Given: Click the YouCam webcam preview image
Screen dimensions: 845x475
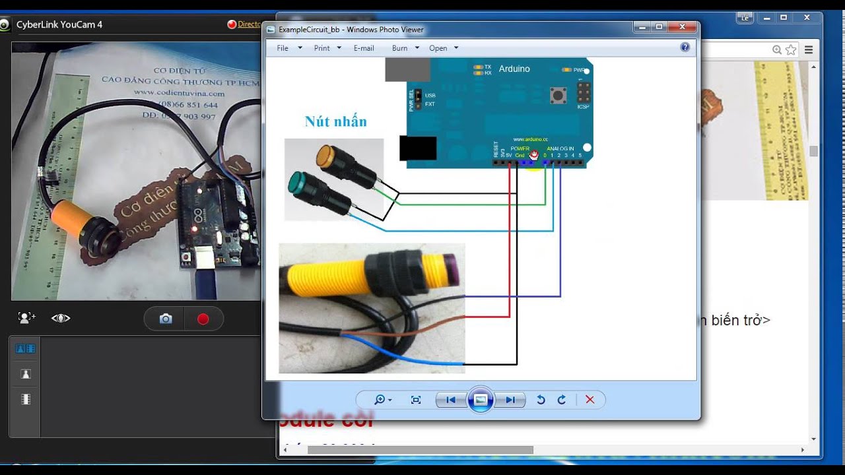Looking at the screenshot, I should click(x=136, y=171).
